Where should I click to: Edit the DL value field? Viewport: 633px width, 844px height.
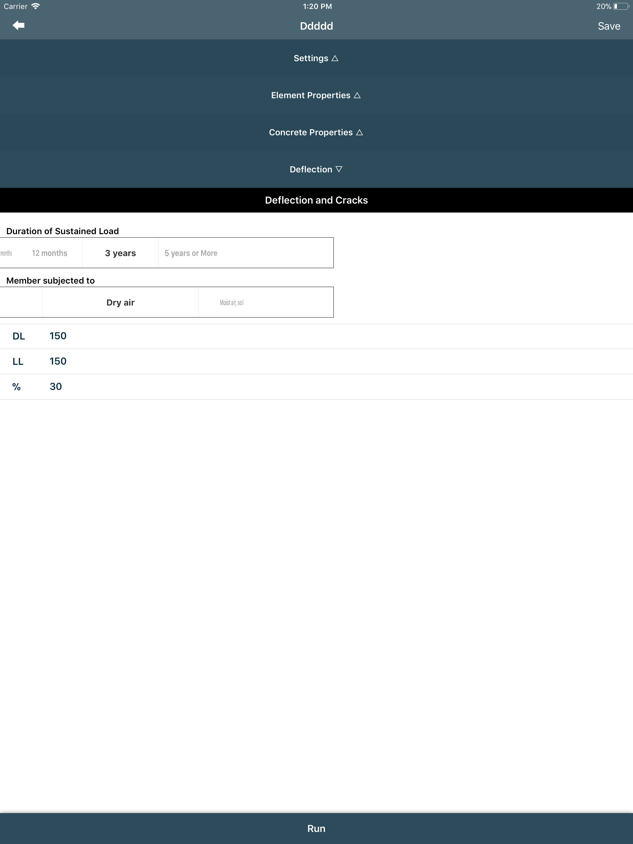click(x=58, y=336)
